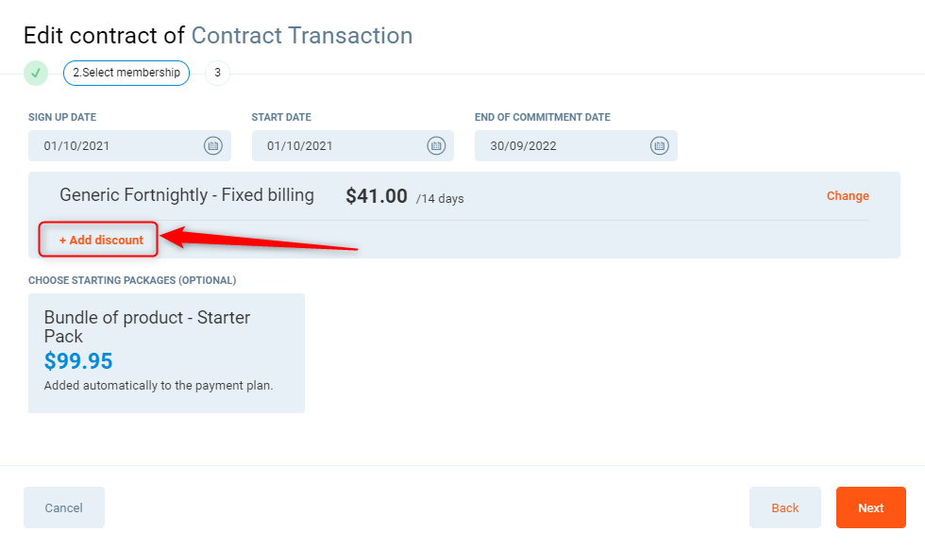Go Back to the previous step
The width and height of the screenshot is (925, 549).
(x=785, y=507)
